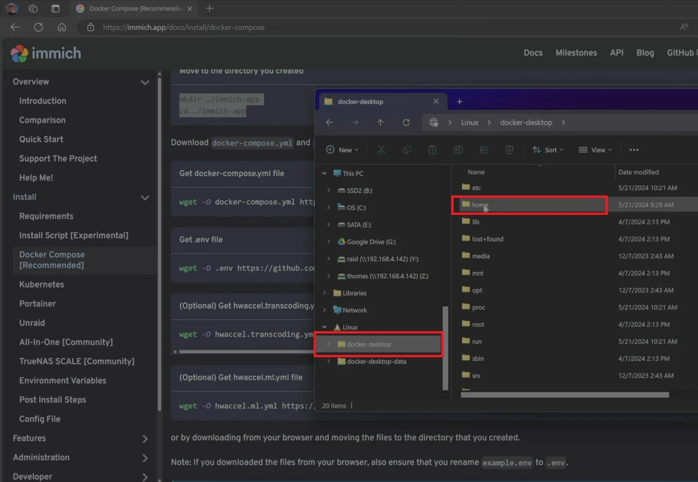Refresh the File Explorer view
Screen dimensions: 698x482
click(x=406, y=122)
